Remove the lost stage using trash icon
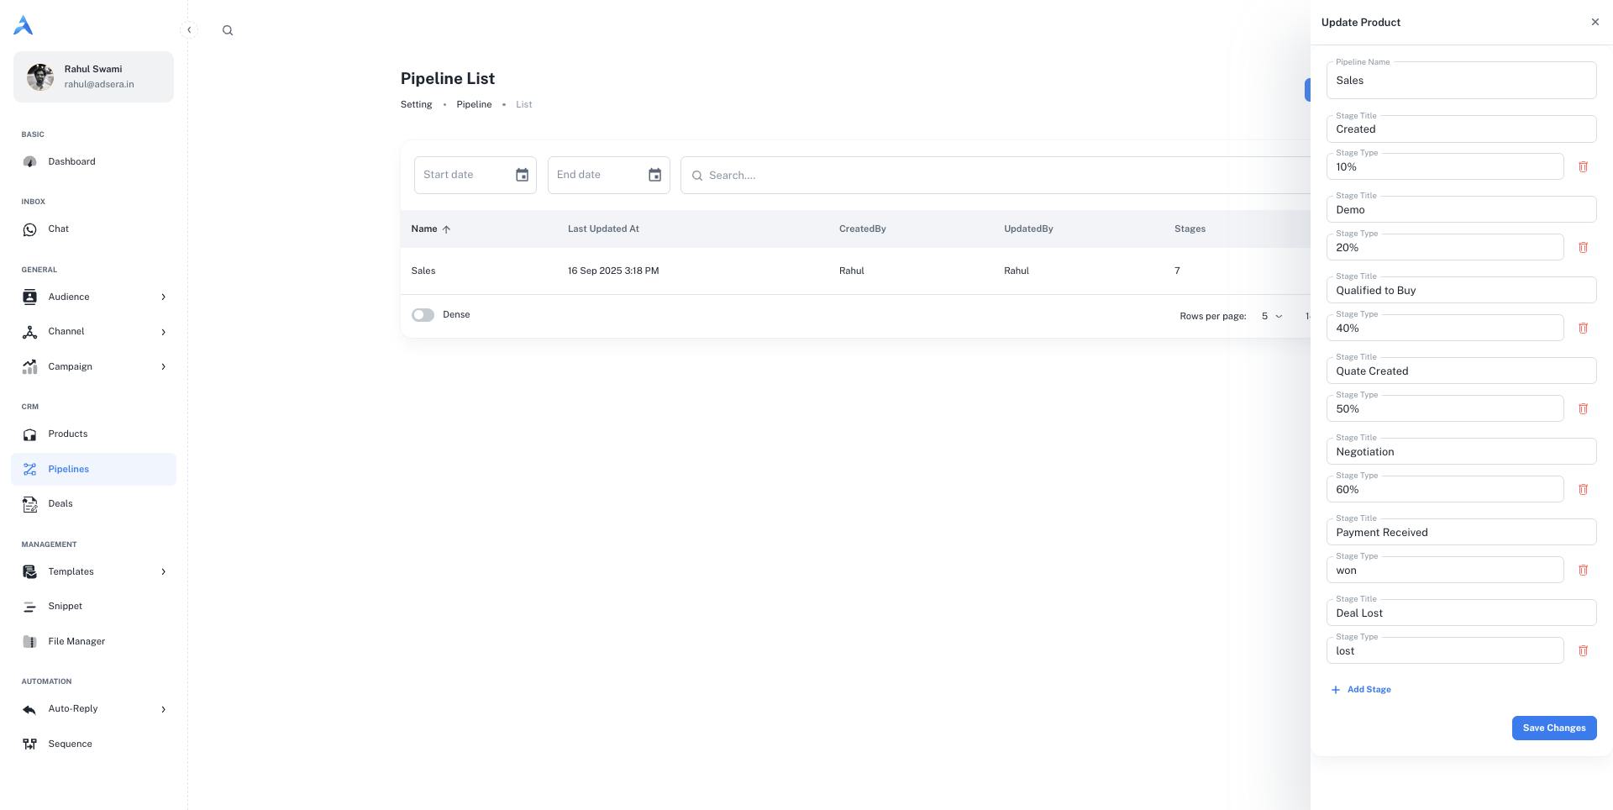The width and height of the screenshot is (1613, 810). 1583,651
